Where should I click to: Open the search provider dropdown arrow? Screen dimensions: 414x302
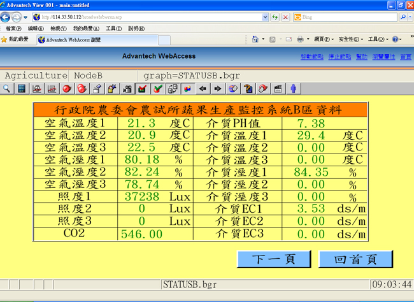tap(410, 17)
